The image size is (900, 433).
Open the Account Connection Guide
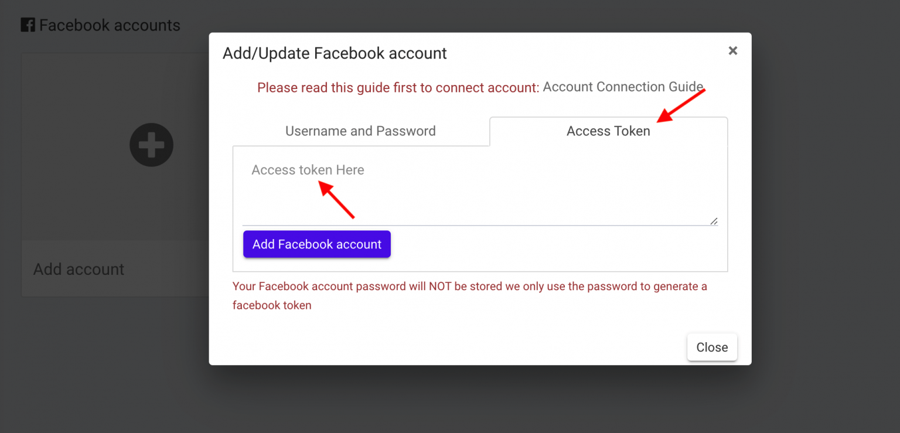(622, 86)
